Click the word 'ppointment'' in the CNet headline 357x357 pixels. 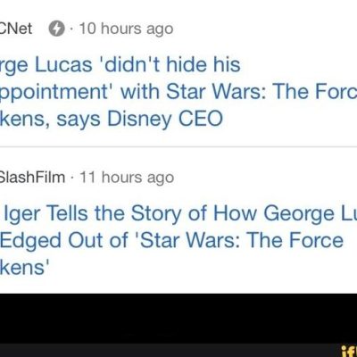(x=54, y=92)
